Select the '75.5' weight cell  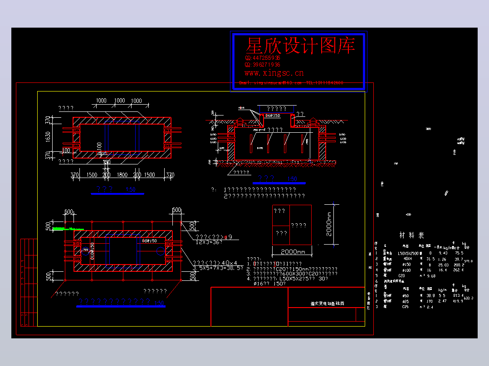(x=459, y=253)
